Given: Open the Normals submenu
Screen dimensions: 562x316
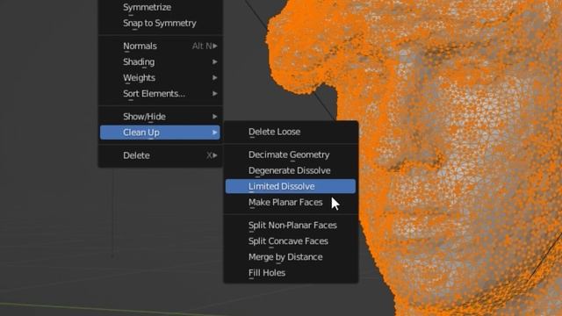Looking at the screenshot, I should 160,46.
